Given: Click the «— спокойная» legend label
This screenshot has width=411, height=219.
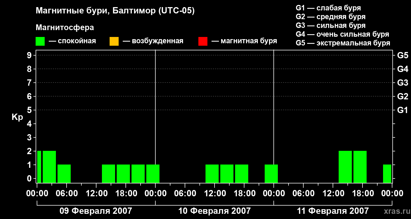Looking at the screenshot, I should 72,41.
